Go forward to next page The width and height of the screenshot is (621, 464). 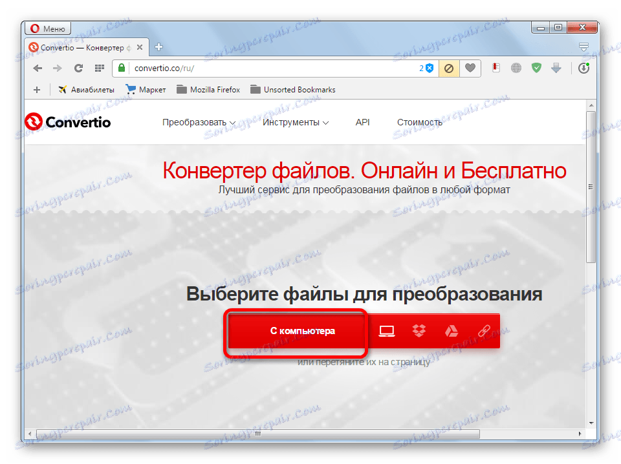click(x=58, y=68)
